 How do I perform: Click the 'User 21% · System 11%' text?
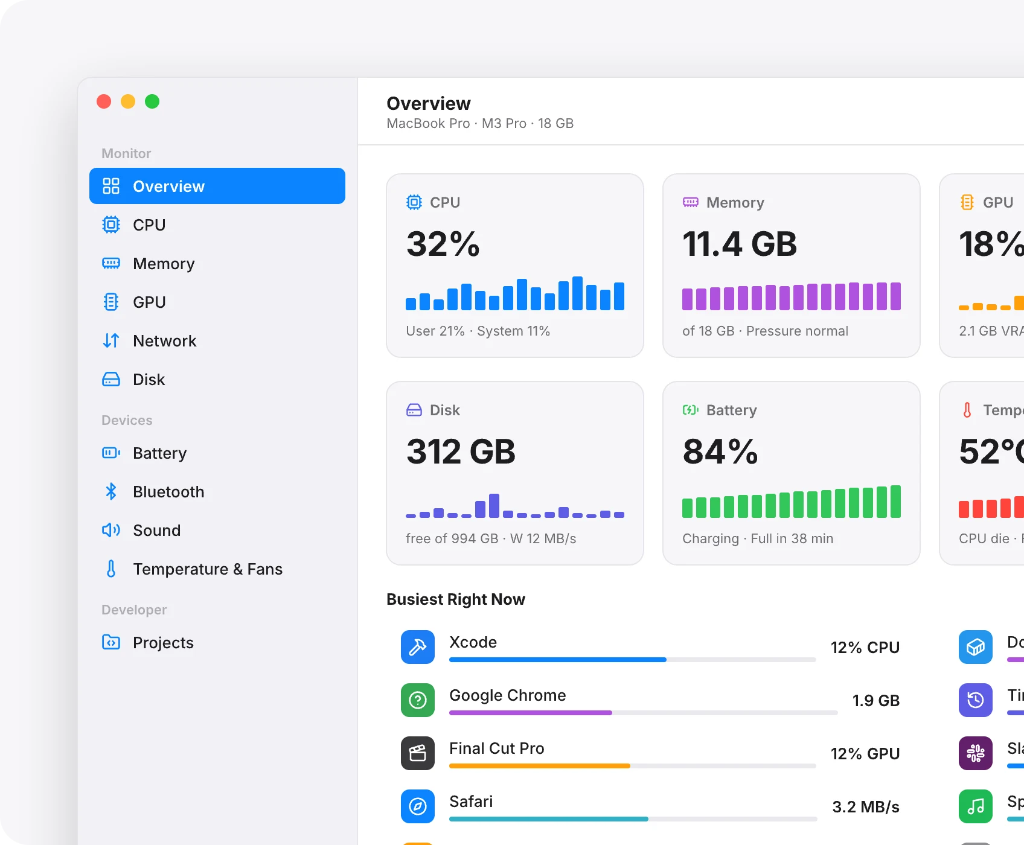(x=478, y=331)
